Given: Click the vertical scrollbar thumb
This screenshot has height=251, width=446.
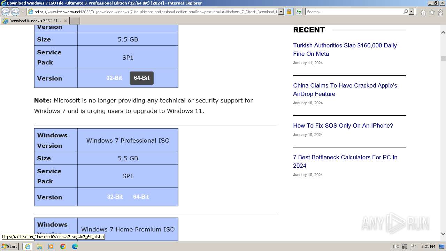Looking at the screenshot, I should point(443,59).
